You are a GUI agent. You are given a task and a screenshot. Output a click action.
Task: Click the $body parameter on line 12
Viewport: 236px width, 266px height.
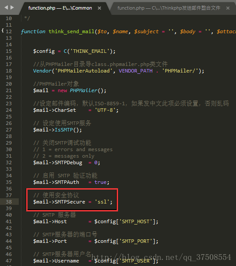pyautogui.click(x=187, y=31)
